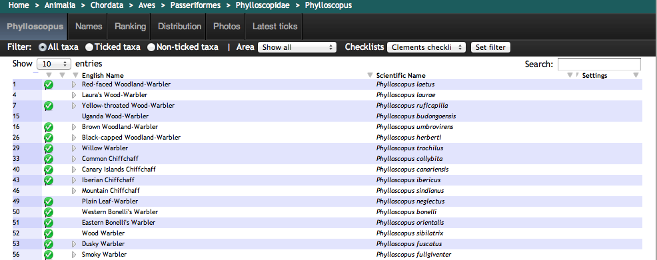Click green tick icon for Smoky Warbler

point(49,255)
